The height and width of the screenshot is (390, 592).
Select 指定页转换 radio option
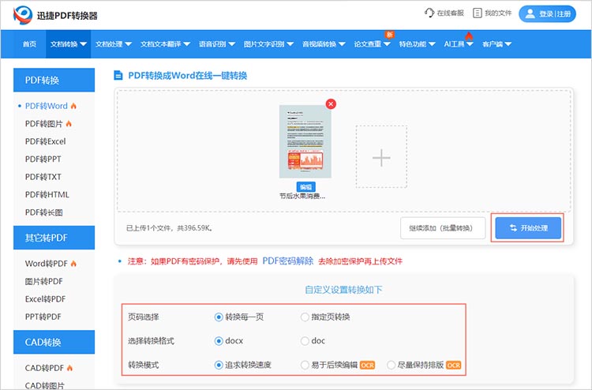point(305,317)
